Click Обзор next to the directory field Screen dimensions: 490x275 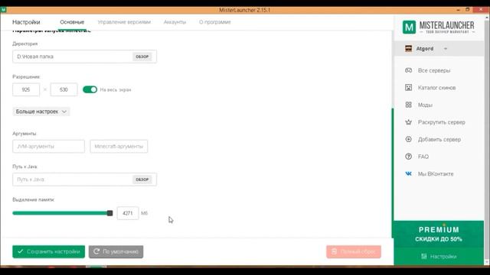(142, 57)
